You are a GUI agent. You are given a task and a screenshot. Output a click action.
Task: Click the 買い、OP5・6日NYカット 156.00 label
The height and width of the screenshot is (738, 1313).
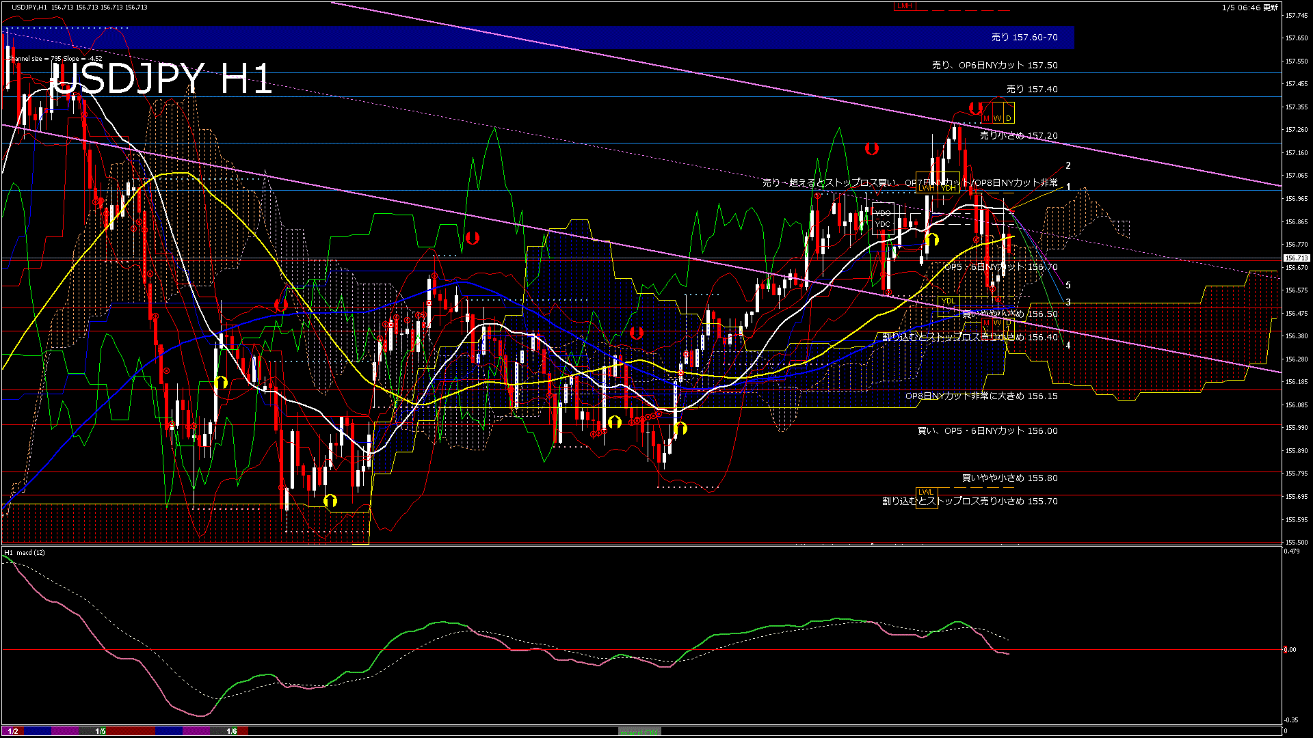click(x=987, y=431)
